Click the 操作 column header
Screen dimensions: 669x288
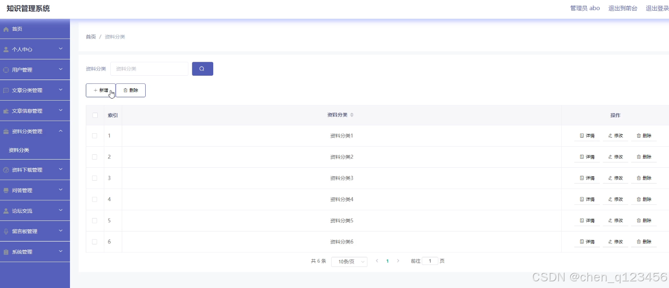click(615, 115)
